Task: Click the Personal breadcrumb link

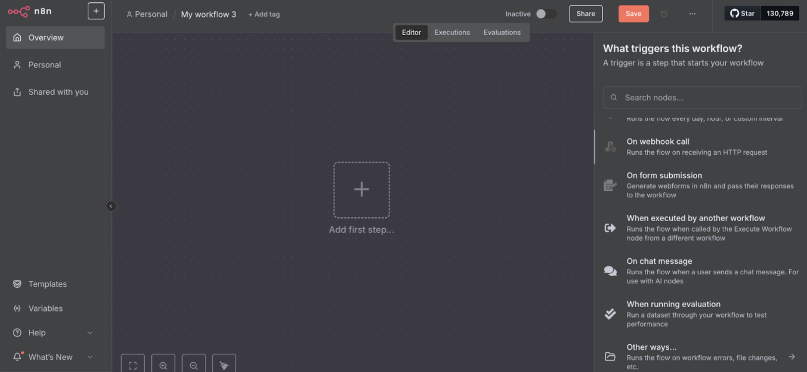Action: (147, 14)
